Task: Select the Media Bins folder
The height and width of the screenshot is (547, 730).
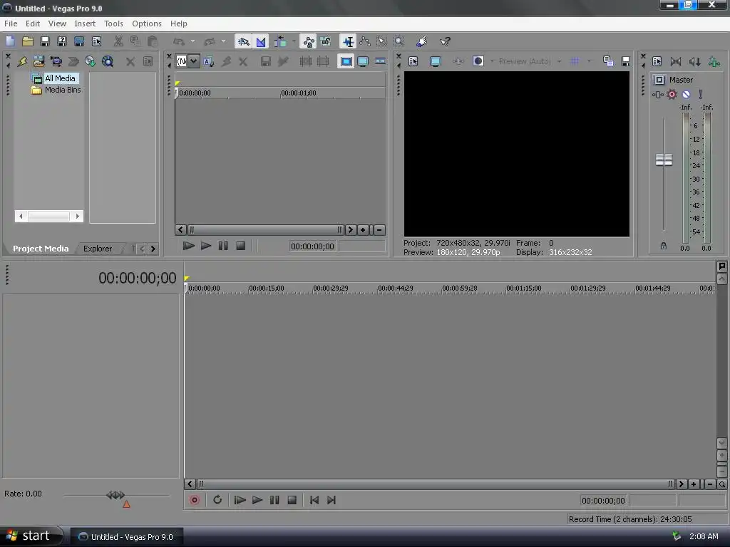Action: [x=63, y=90]
